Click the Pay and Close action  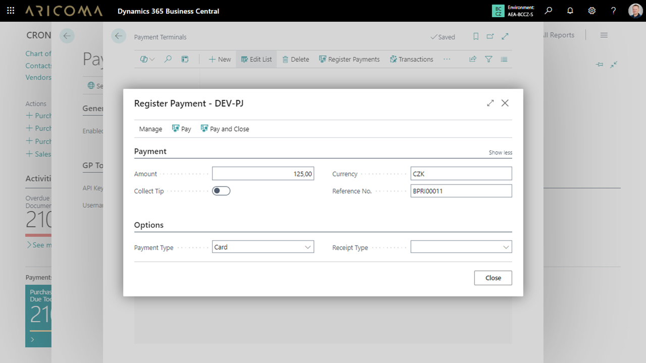225,129
